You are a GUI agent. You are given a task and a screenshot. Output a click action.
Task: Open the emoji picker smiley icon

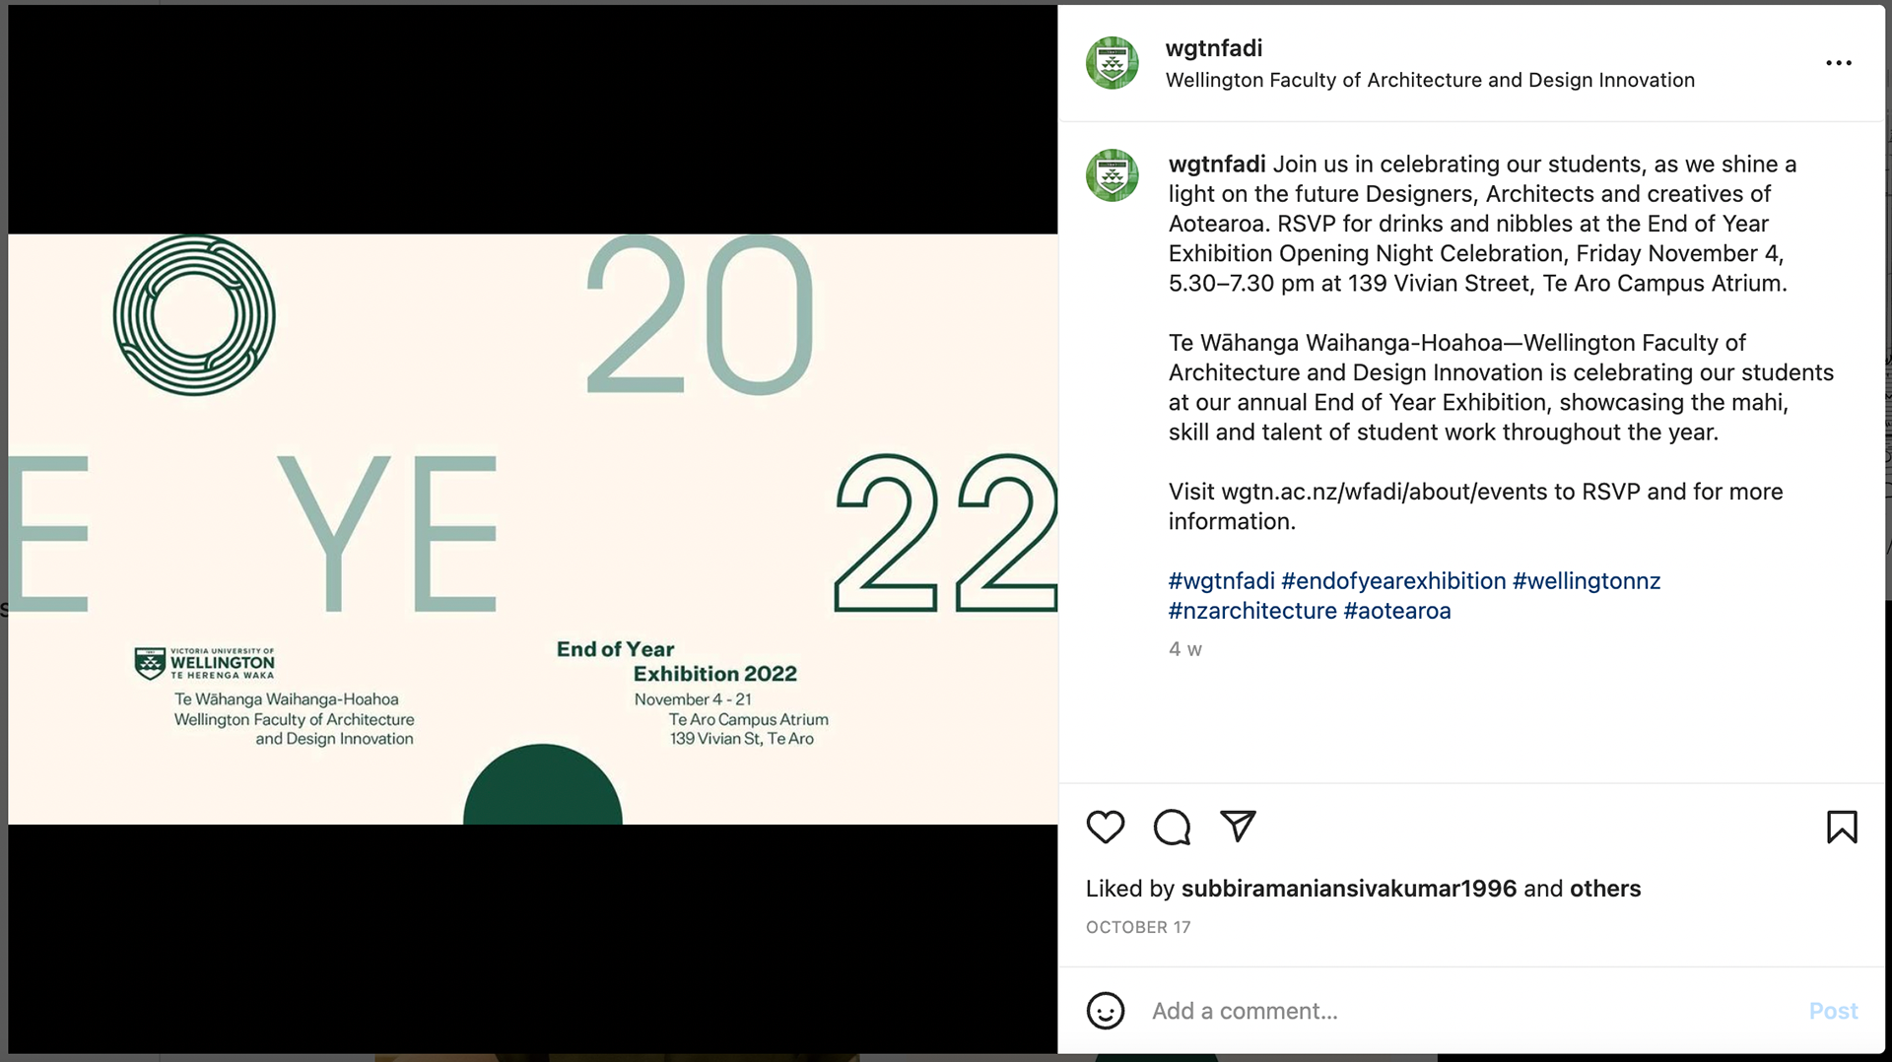point(1105,1011)
